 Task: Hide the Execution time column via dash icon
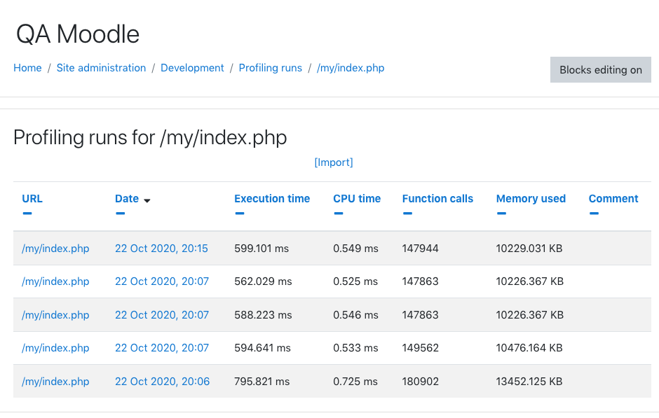point(240,214)
